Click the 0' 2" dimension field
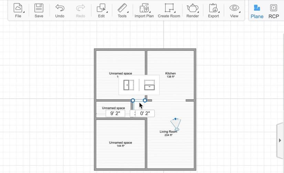284x173 pixels. (145, 113)
